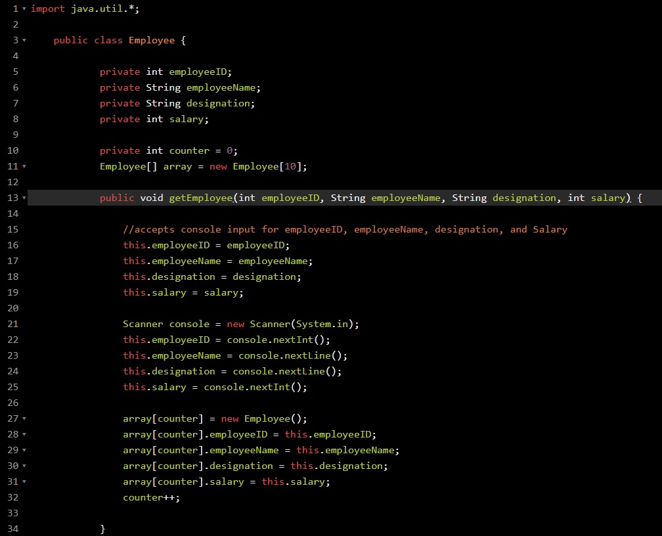Click line number 34 in gutter
Screen dimensions: 662x536
click(x=13, y=529)
